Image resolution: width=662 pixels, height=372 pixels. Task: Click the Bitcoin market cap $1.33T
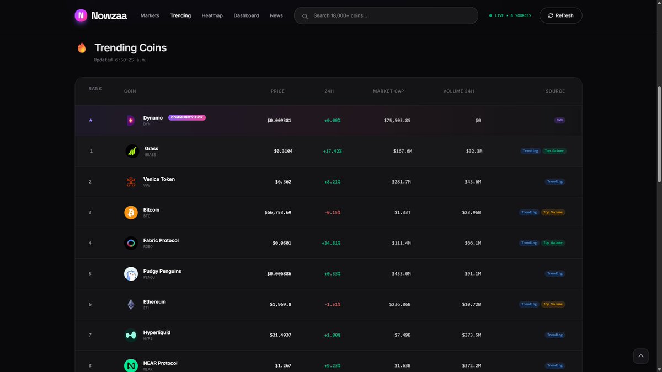pos(402,212)
